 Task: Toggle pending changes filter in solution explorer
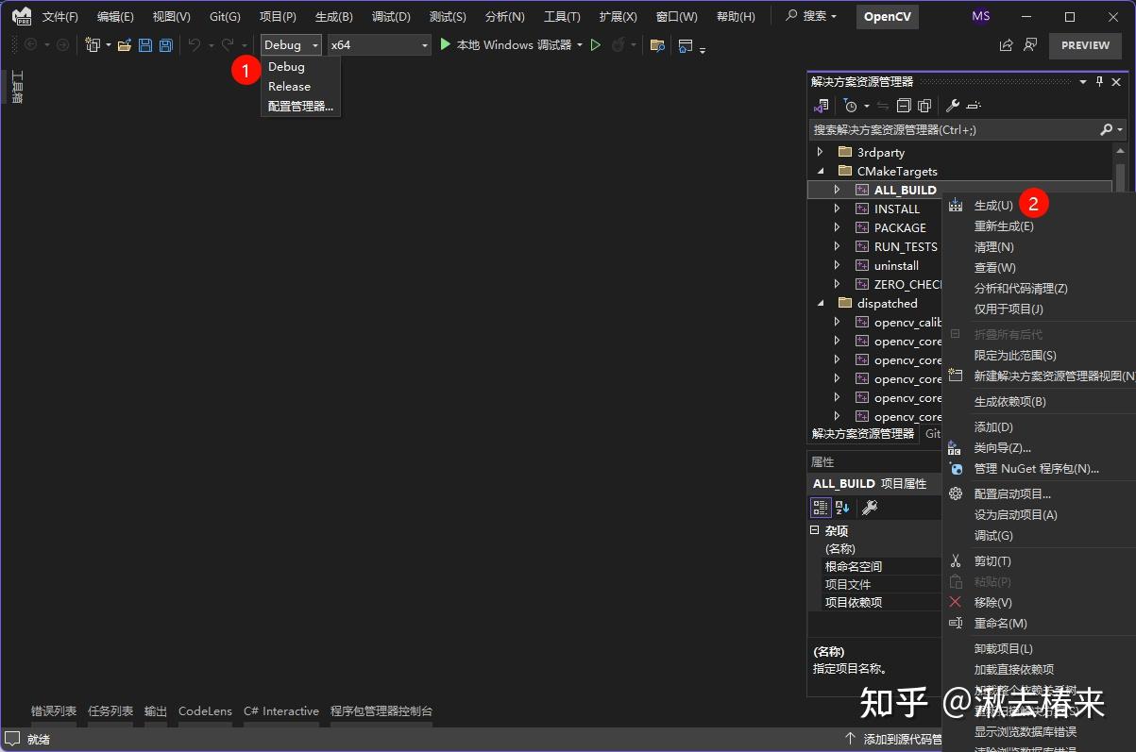pos(852,106)
